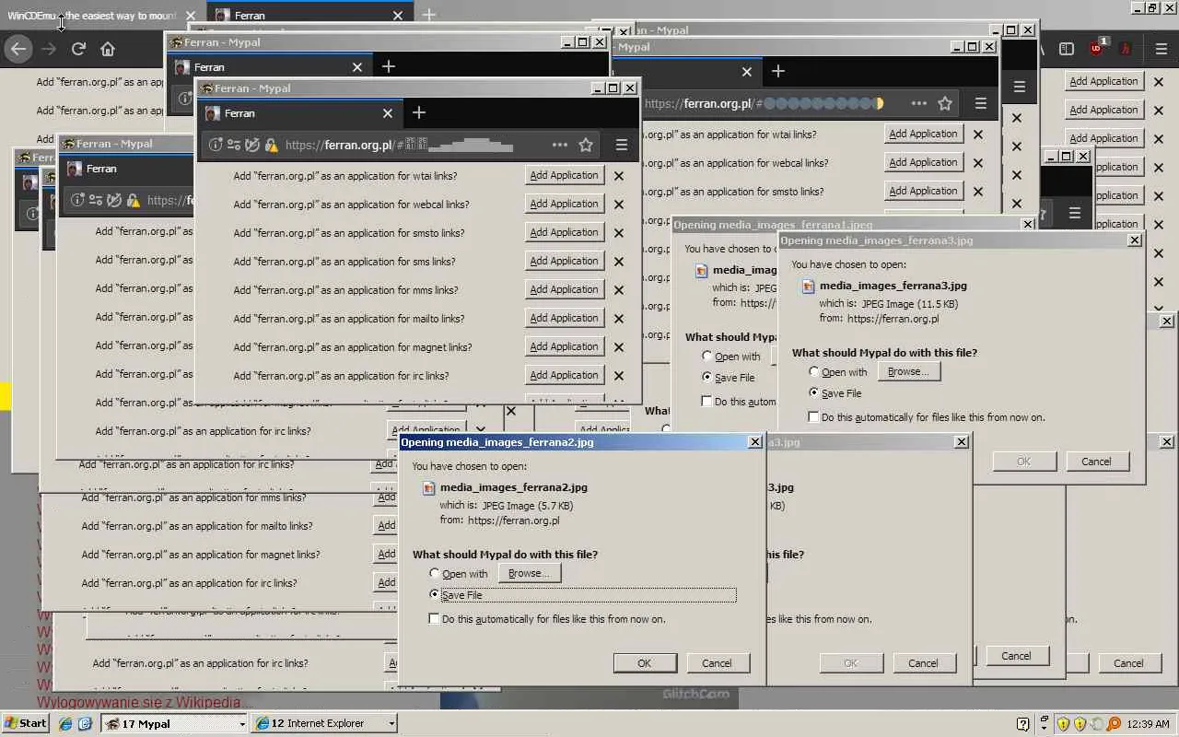Viewport: 1179px width, 737px height.
Task: Reload the page in the background browser toolbar
Action: [78, 49]
